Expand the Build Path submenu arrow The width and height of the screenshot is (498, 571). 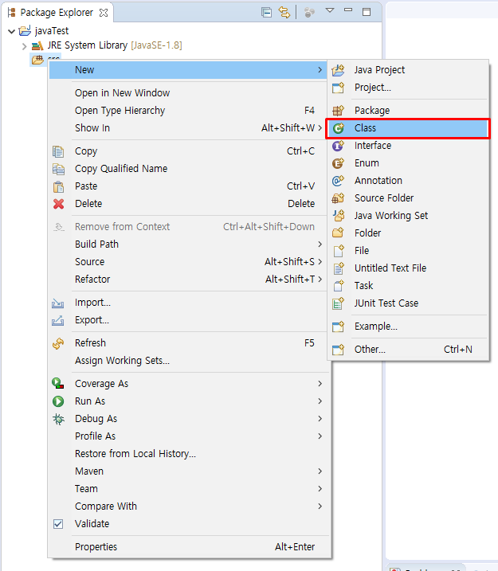320,244
